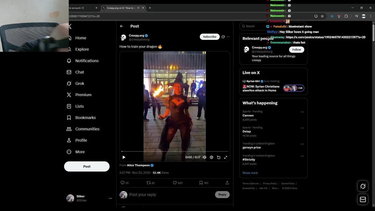The height and width of the screenshot is (211, 375).
Task: Seek on the video progress bar
Action: 175,152
